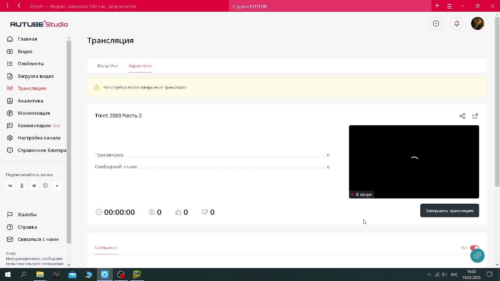Screen dimensions: 500x281
Task: Open Монетизация in the sidebar
Action: click(34, 113)
